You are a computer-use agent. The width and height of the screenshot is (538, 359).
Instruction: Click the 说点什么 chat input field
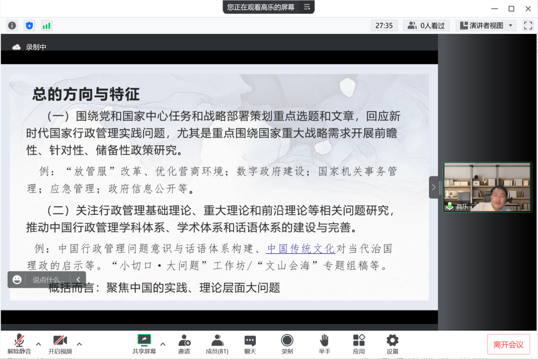tap(48, 279)
